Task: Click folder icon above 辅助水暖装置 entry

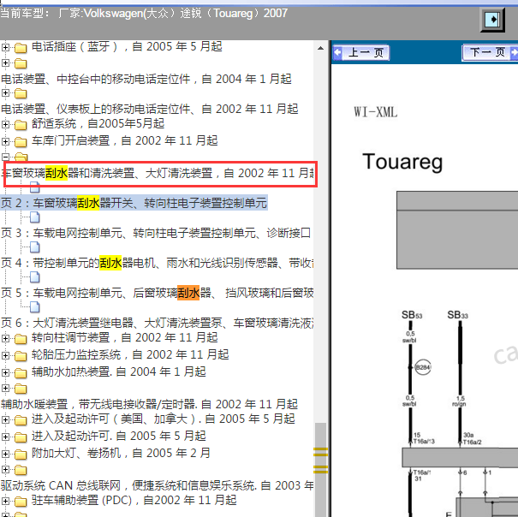Action: [x=21, y=389]
